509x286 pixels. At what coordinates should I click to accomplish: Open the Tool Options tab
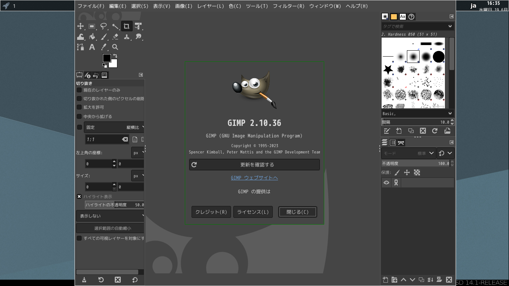tap(79, 75)
